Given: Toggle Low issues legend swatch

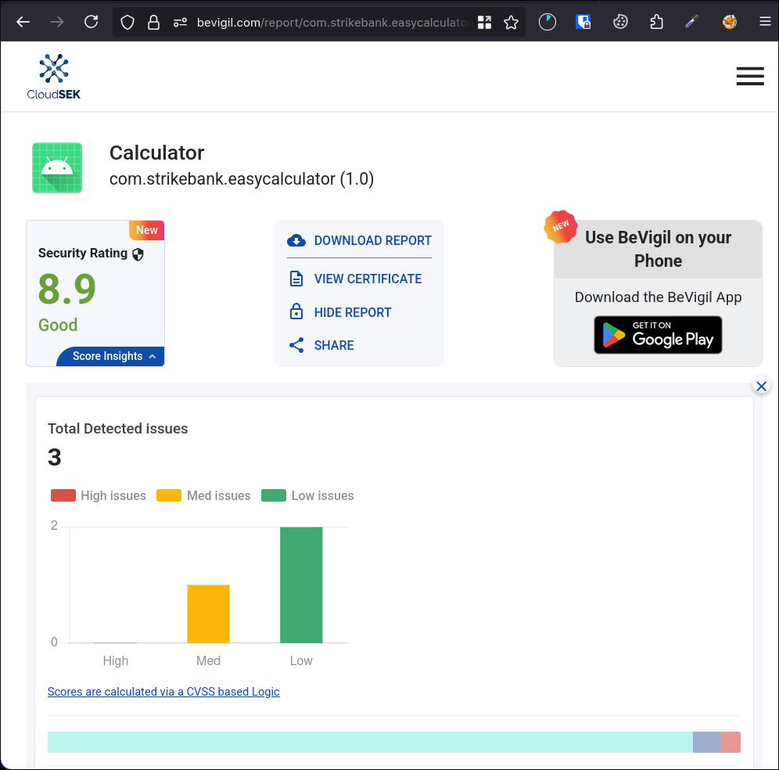Looking at the screenshot, I should (x=274, y=495).
